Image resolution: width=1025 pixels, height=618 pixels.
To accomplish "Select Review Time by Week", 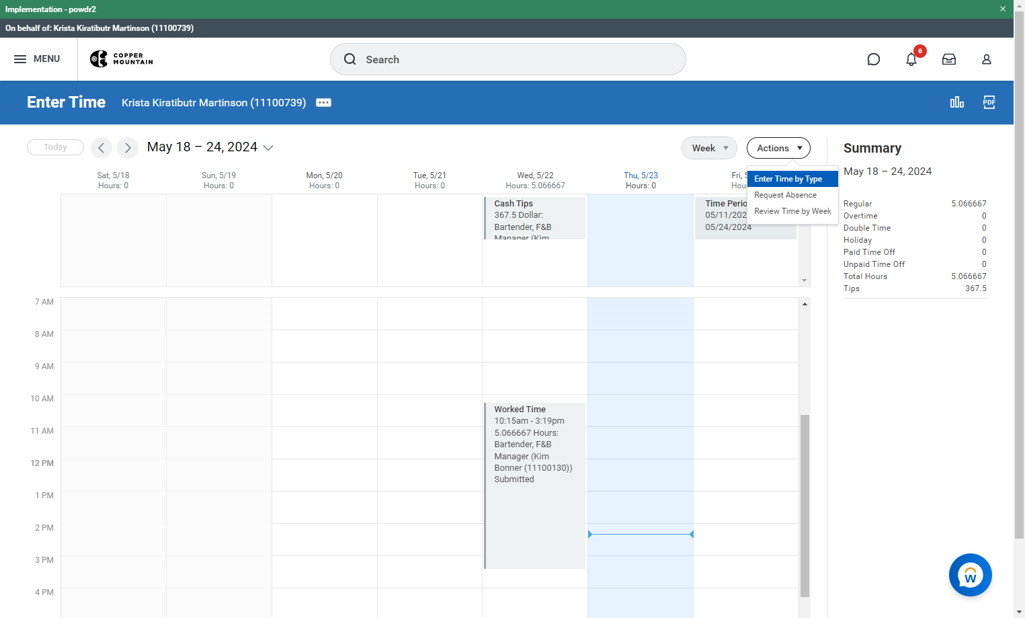I will [792, 211].
